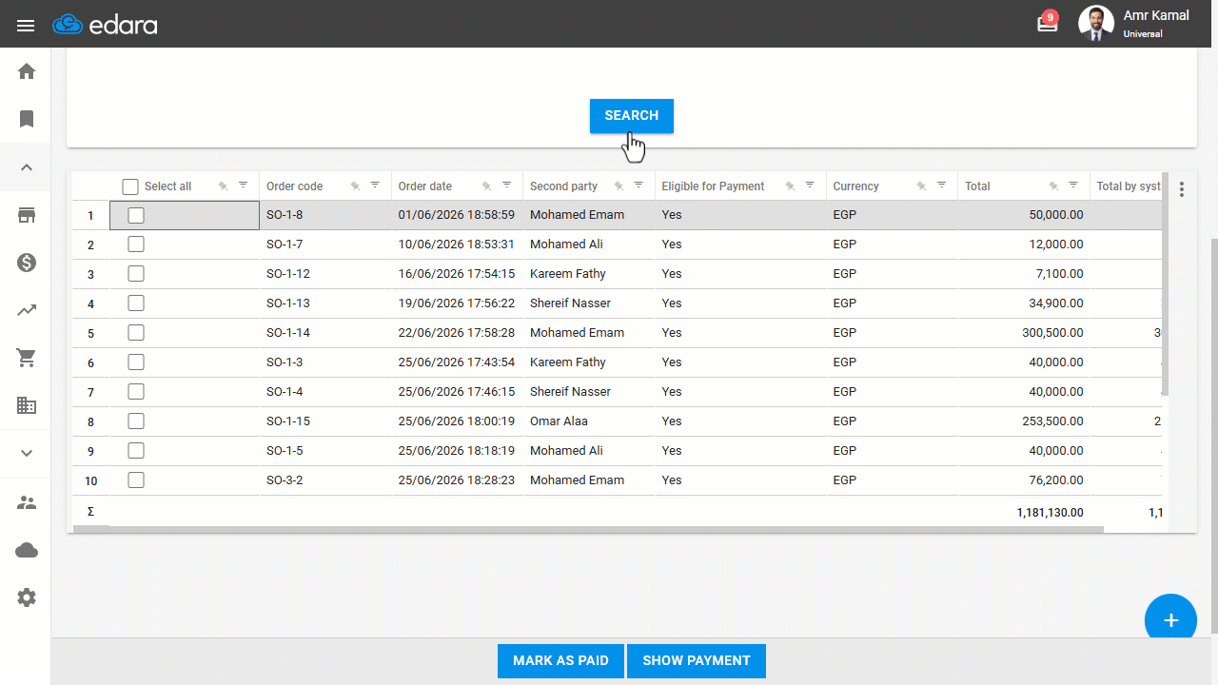
Task: Click the Omar Alaa second party cell
Action: coord(589,421)
